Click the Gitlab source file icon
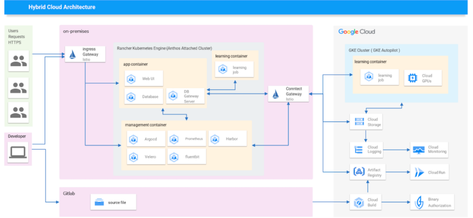The width and height of the screenshot is (473, 218). tap(99, 202)
